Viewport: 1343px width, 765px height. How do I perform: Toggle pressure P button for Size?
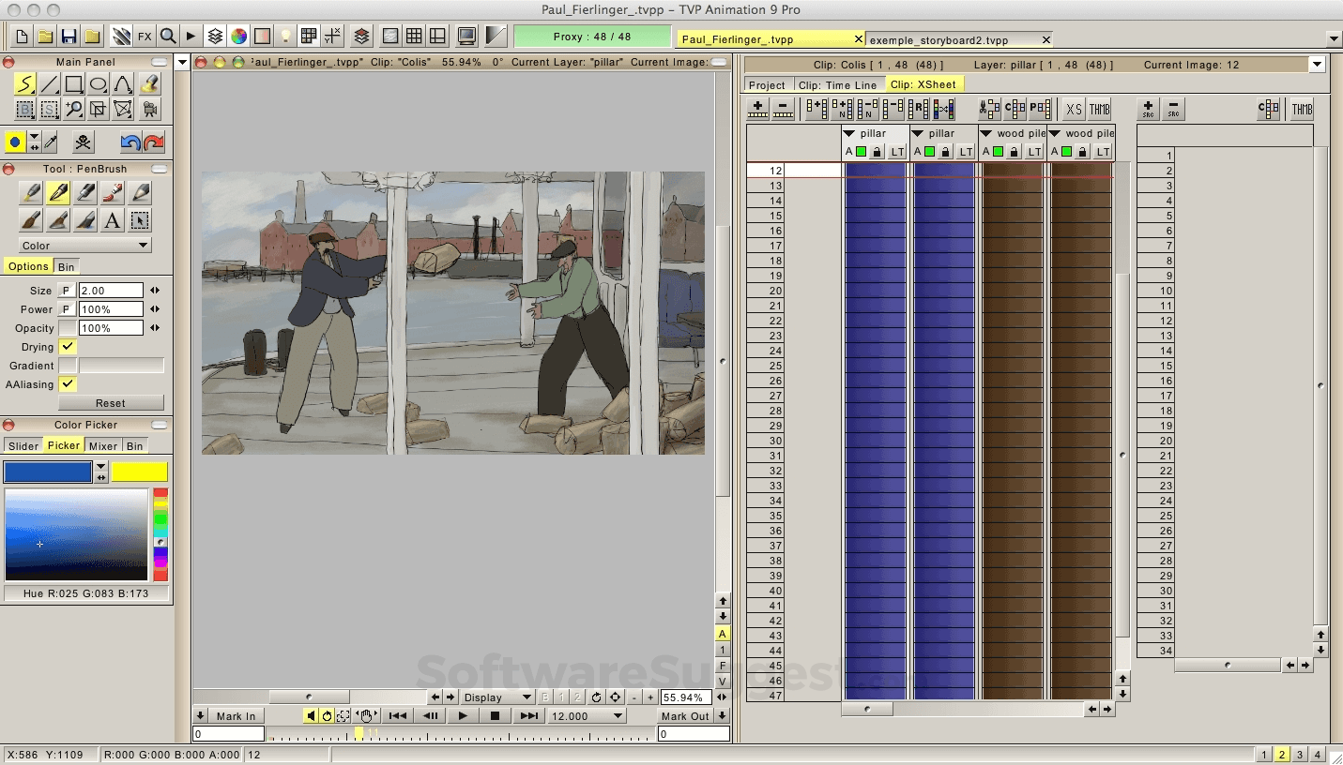tap(66, 291)
